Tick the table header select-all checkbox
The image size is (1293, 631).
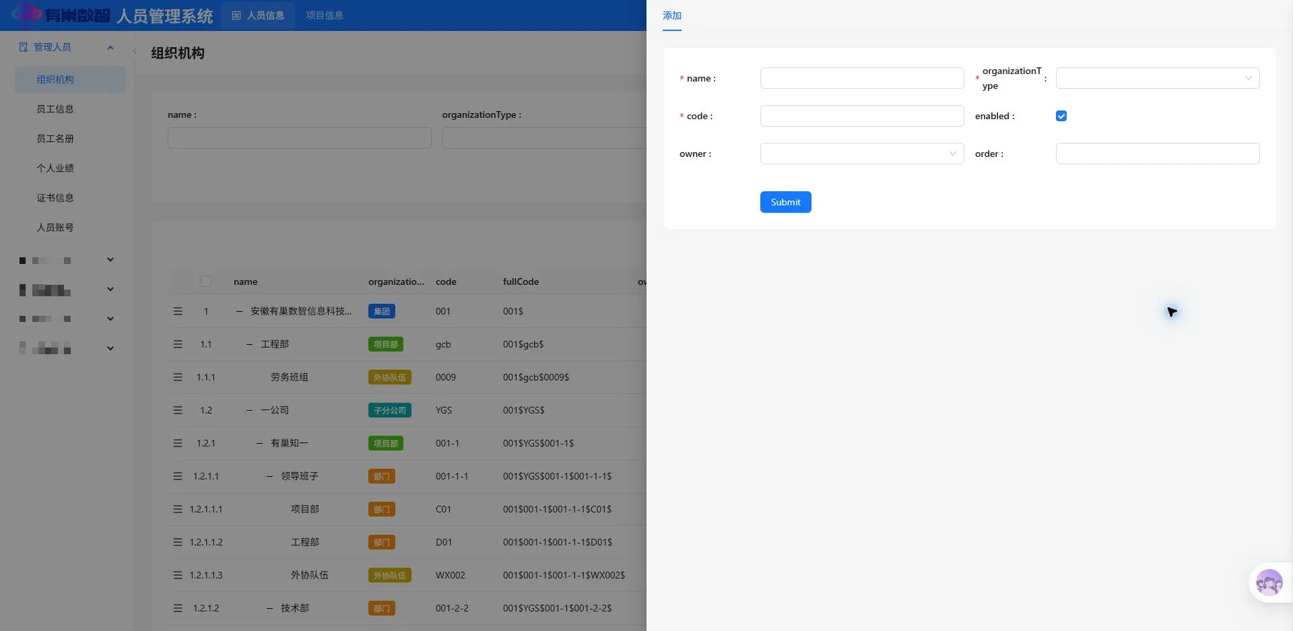206,281
